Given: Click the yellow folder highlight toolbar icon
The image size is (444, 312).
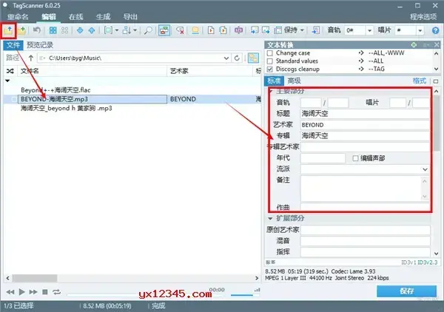Looking at the screenshot, I should point(195,30).
